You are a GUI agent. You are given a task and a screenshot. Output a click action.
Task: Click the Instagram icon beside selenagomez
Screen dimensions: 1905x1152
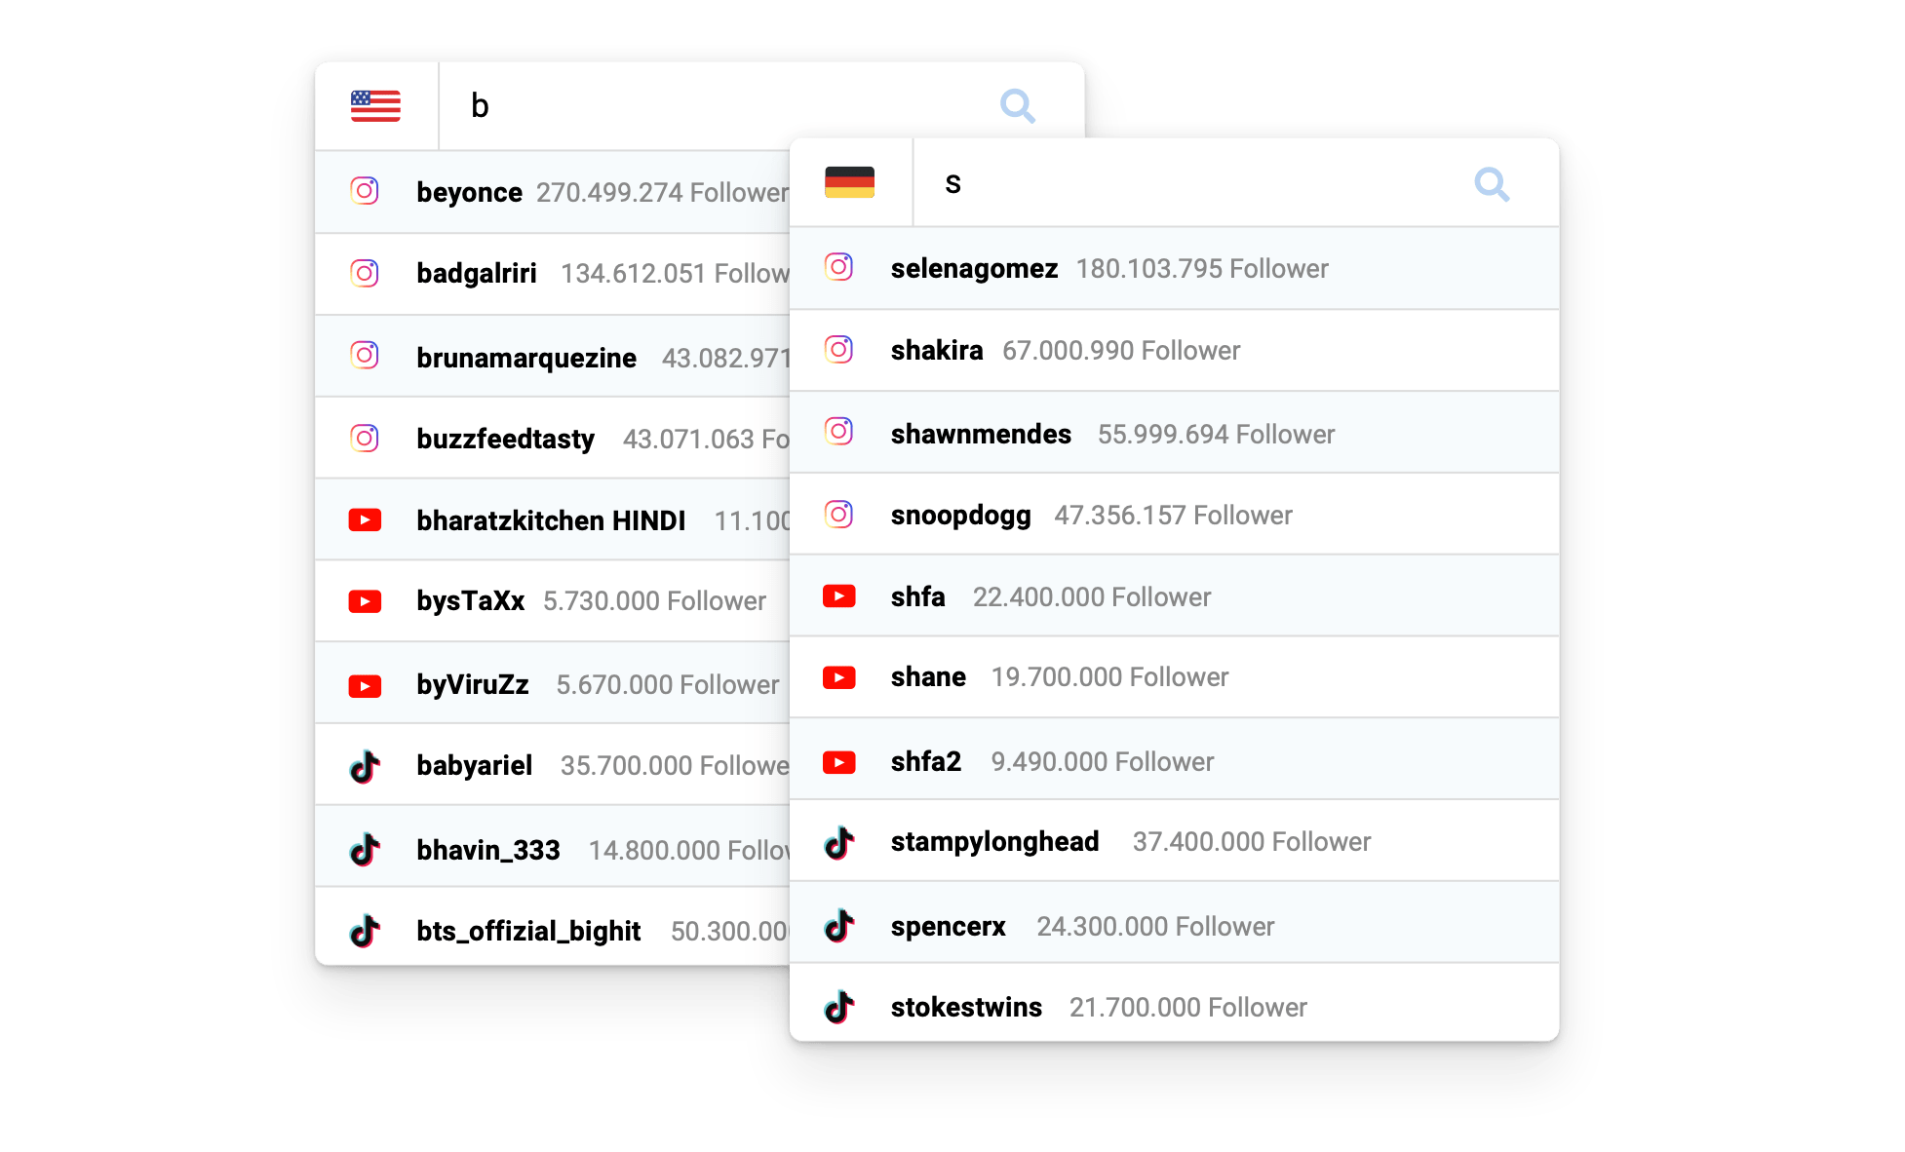pyautogui.click(x=838, y=267)
